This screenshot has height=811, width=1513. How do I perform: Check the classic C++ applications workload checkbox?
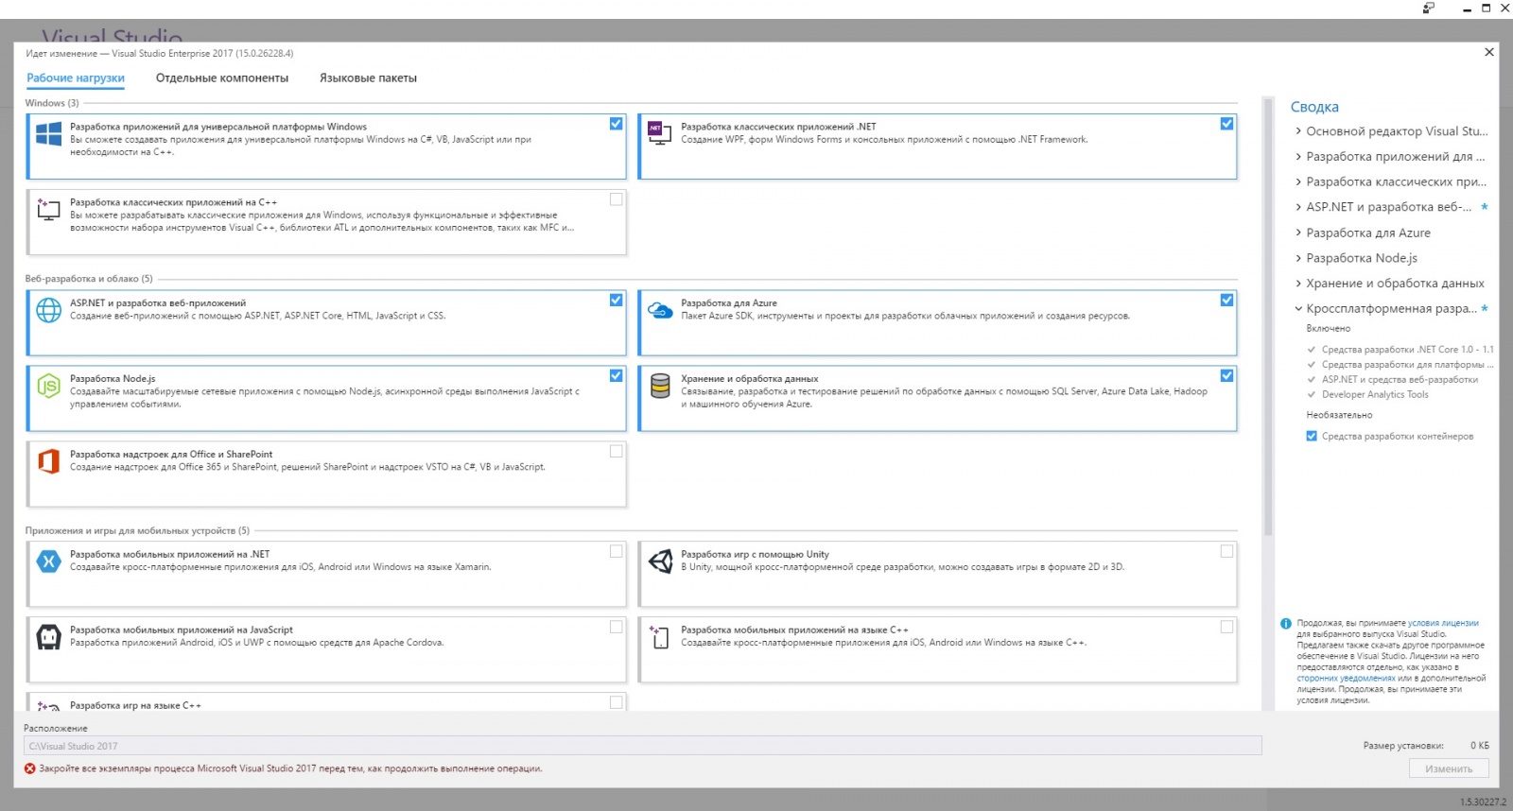[617, 199]
